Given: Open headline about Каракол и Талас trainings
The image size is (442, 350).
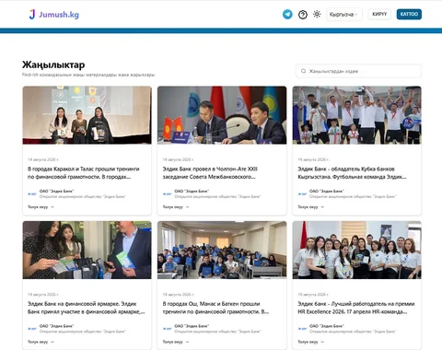Looking at the screenshot, I should 84,173.
